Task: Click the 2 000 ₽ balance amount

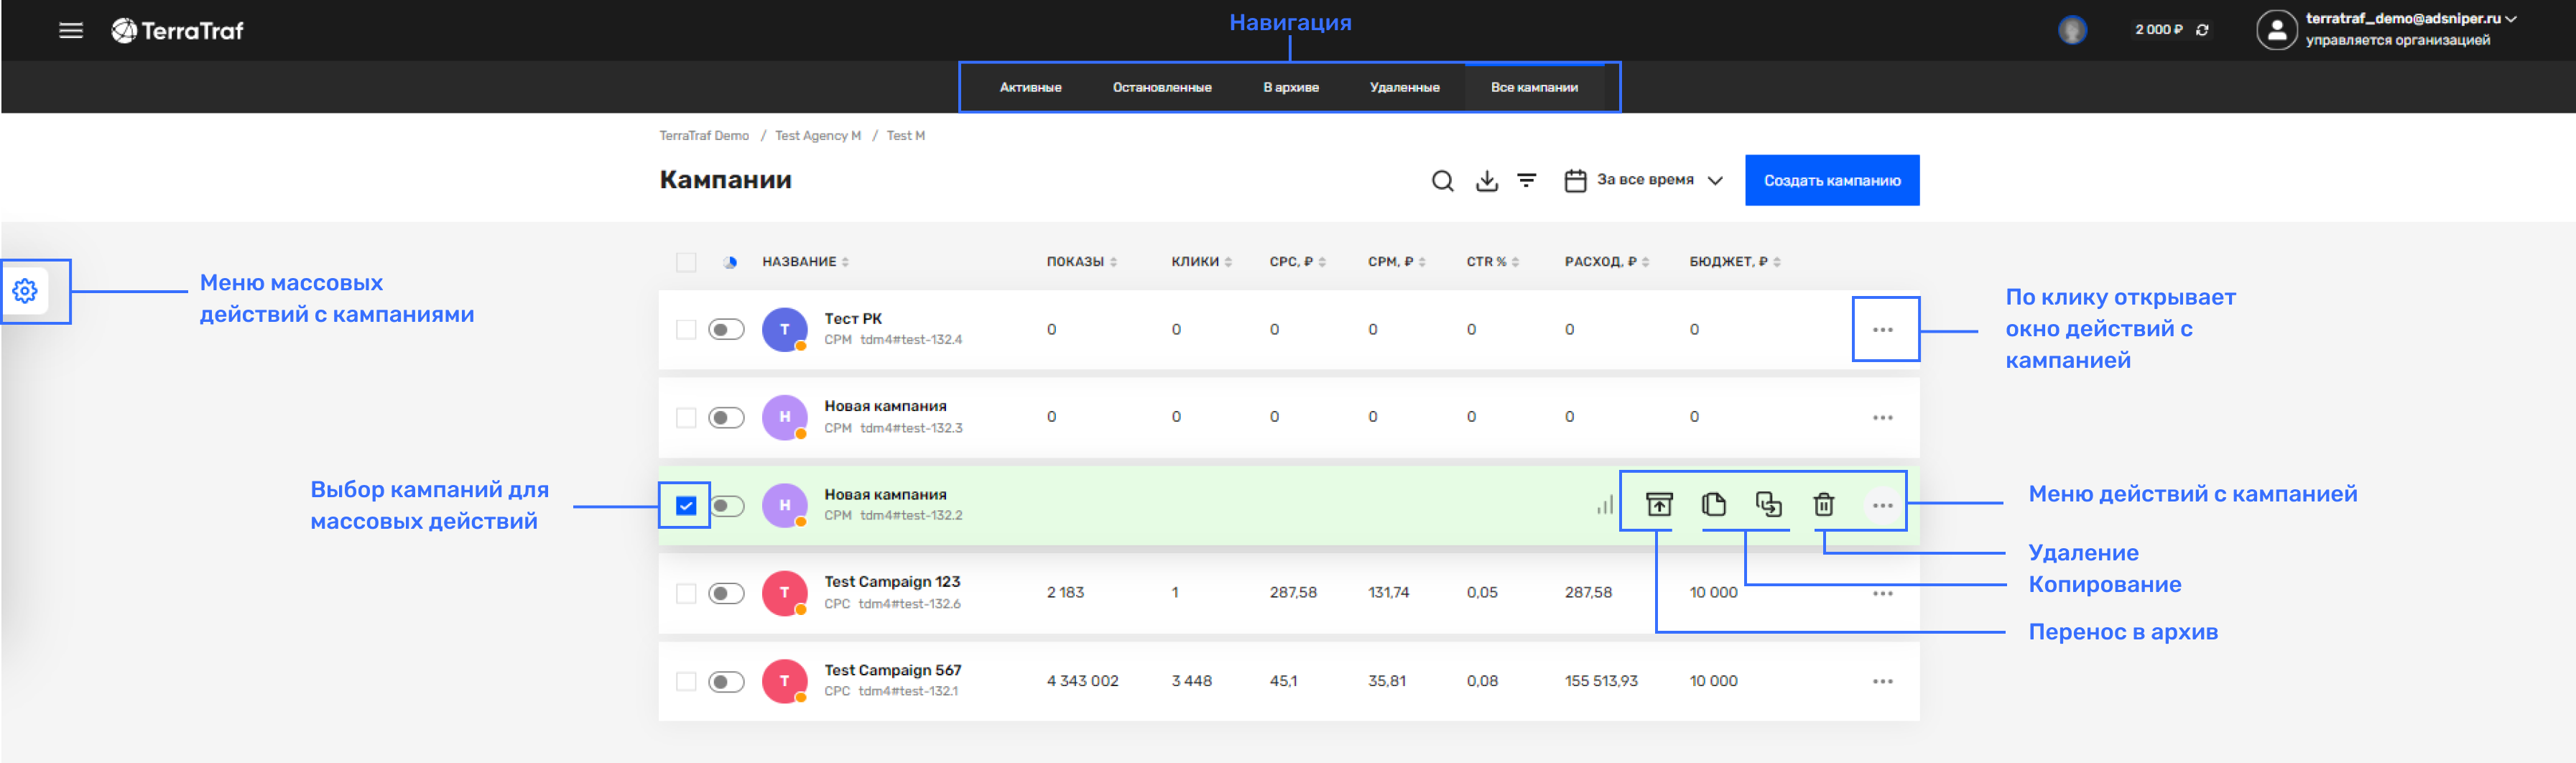Action: click(x=2158, y=30)
